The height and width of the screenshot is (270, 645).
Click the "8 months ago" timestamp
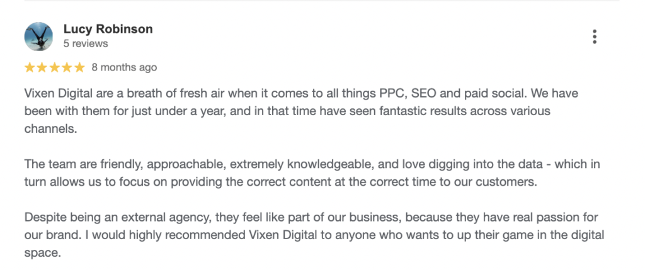124,67
